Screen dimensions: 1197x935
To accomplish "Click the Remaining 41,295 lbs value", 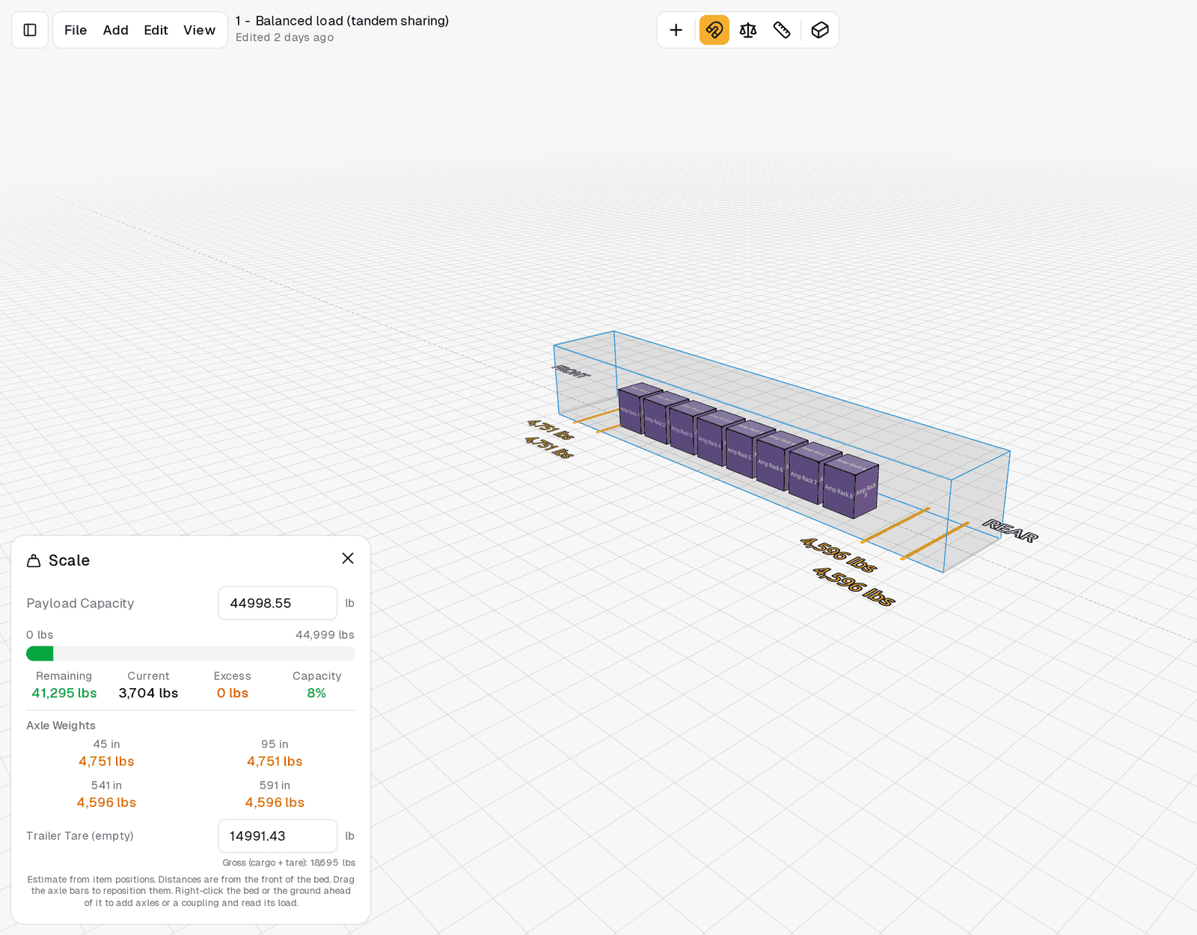I will coord(64,693).
